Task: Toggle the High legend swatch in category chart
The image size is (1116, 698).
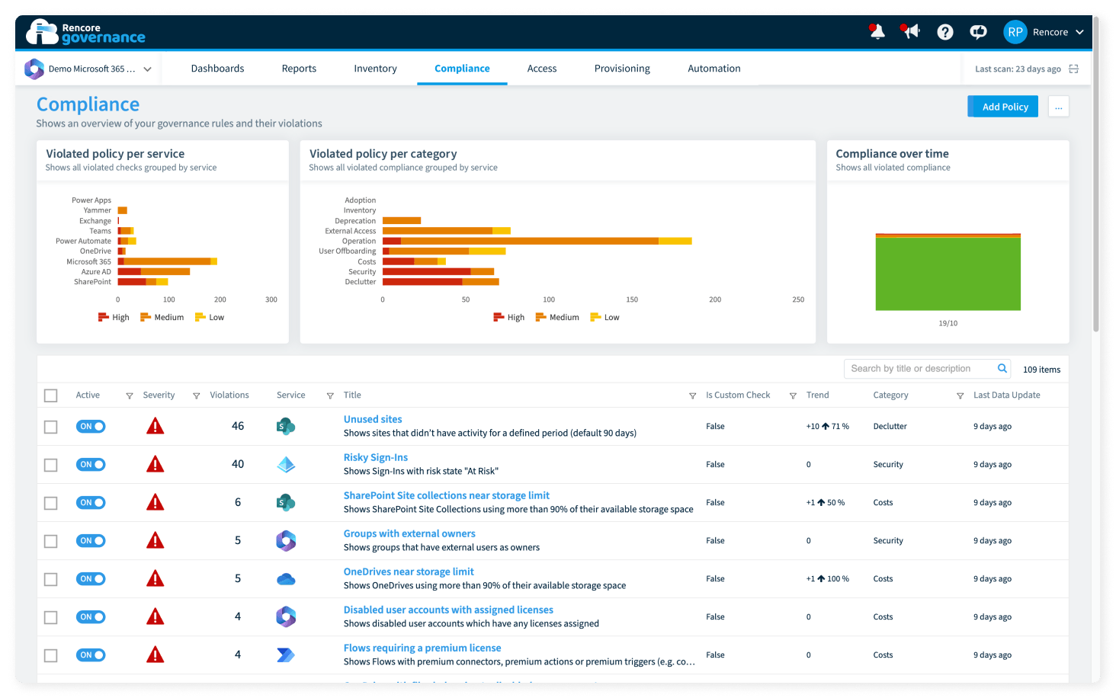Action: click(499, 317)
